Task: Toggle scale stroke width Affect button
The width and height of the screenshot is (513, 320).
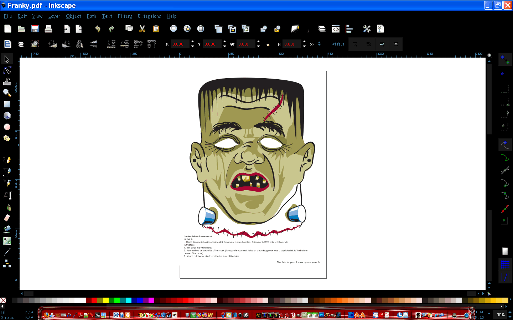Action: pos(355,44)
